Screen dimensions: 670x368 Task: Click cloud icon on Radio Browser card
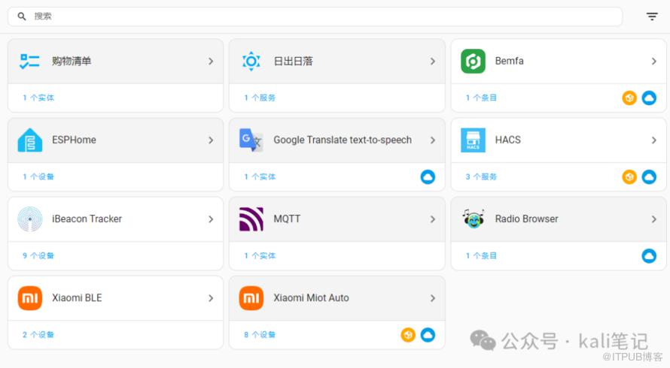point(649,256)
